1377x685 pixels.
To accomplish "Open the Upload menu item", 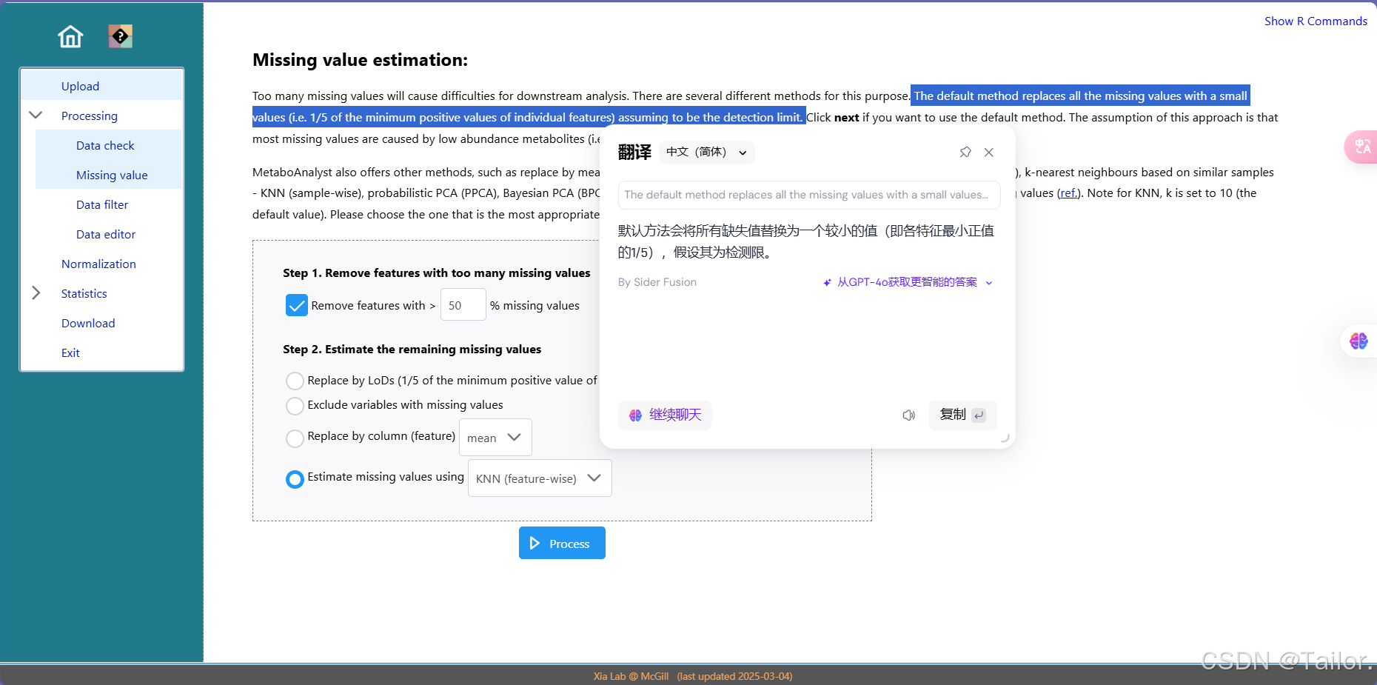I will pyautogui.click(x=80, y=86).
